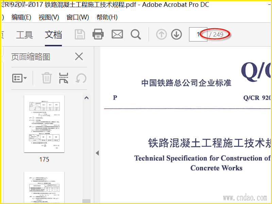Go to next page arrow

click(x=176, y=34)
